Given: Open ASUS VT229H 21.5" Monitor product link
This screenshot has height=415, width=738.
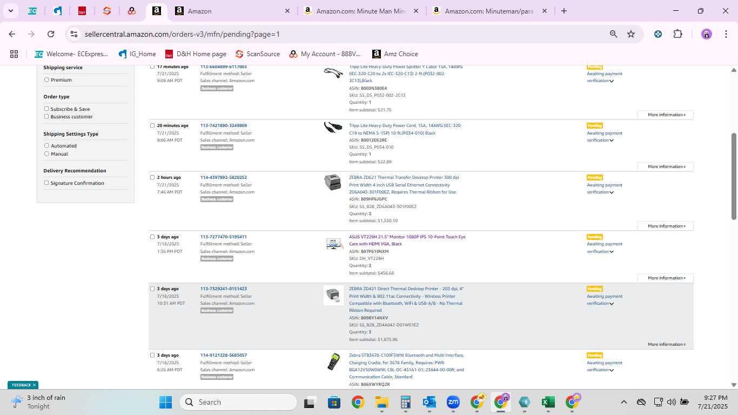Looking at the screenshot, I should 407,240.
